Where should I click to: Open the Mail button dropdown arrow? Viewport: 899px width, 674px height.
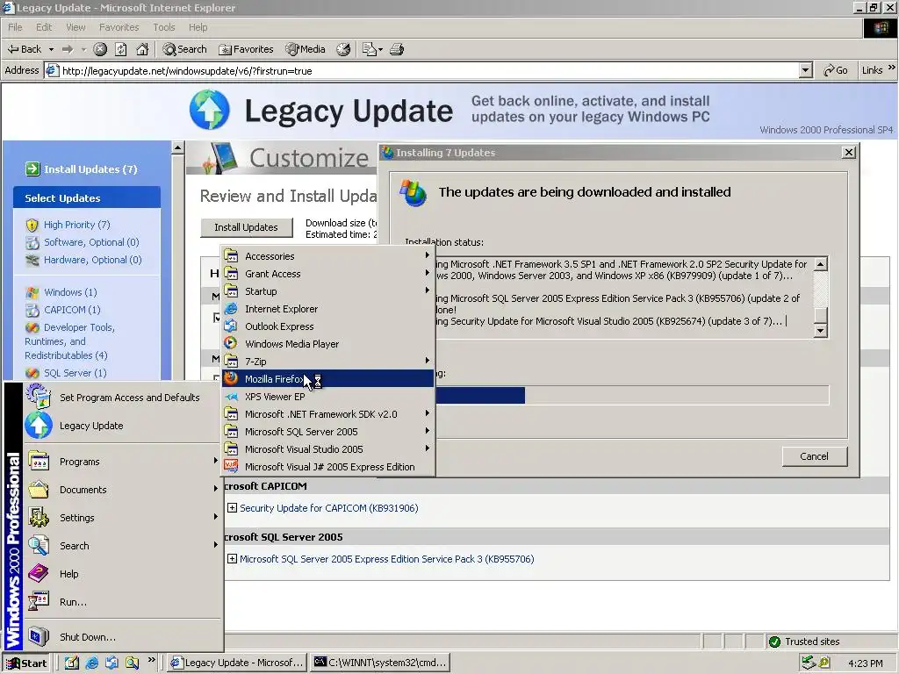pyautogui.click(x=380, y=50)
